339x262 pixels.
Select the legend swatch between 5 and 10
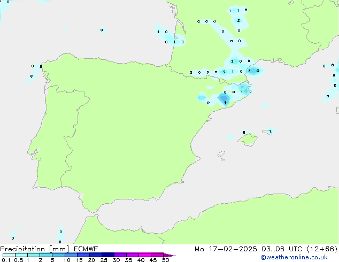coord(58,255)
